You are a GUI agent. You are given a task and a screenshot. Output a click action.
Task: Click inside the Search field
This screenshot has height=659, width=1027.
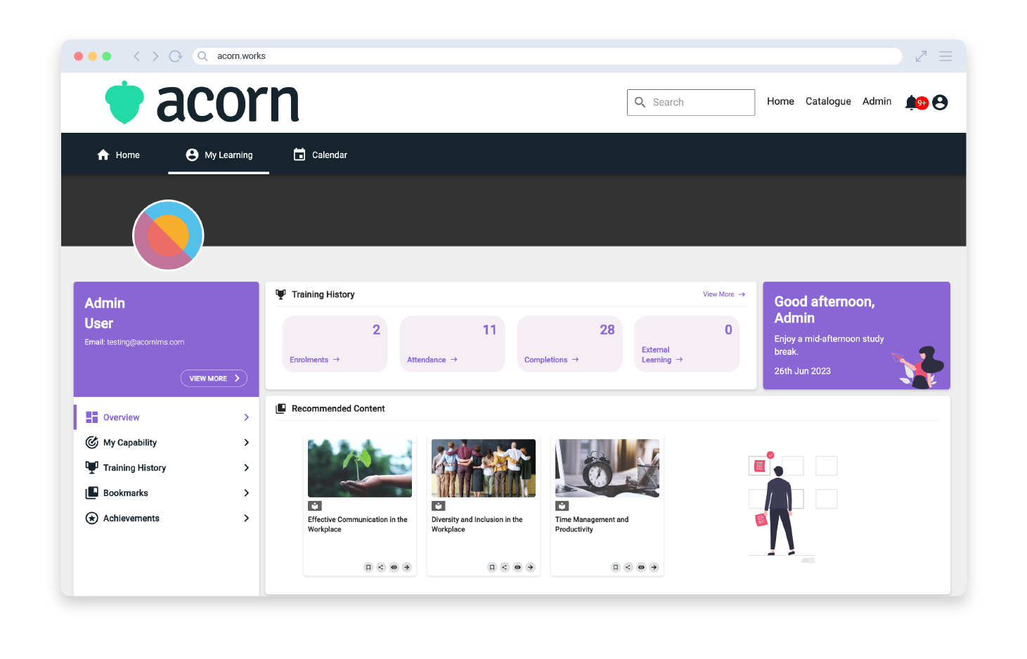tap(691, 102)
